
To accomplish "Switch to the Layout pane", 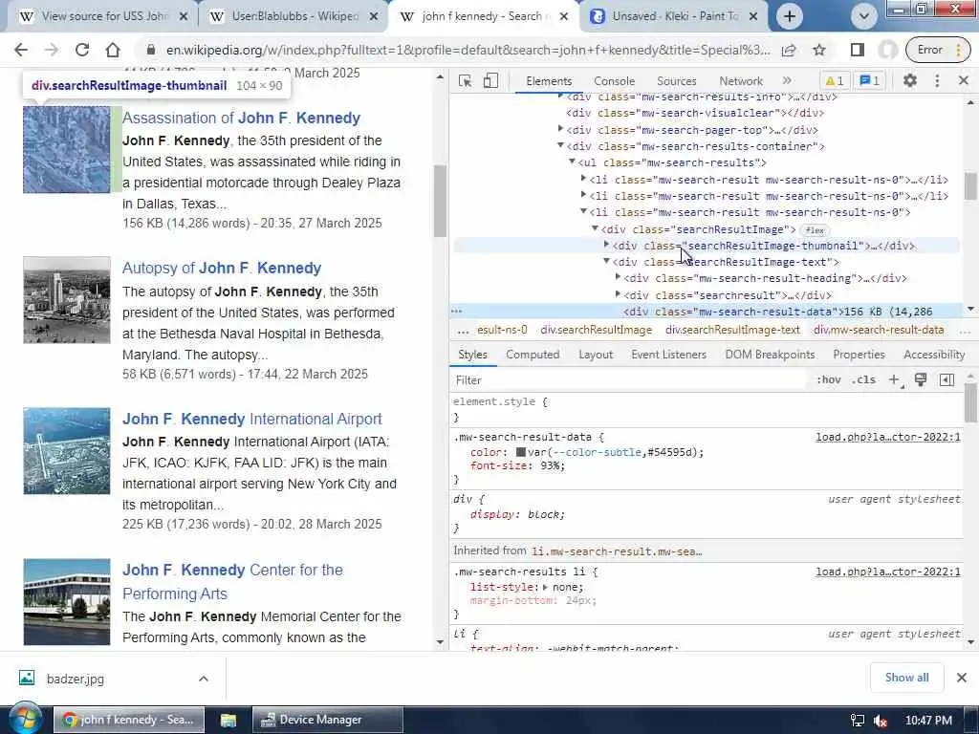I will 596,355.
